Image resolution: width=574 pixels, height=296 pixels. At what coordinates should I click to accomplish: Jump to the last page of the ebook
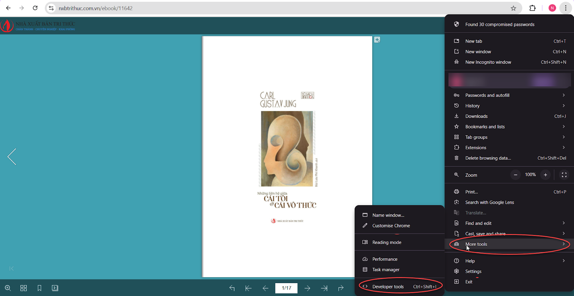coord(324,288)
